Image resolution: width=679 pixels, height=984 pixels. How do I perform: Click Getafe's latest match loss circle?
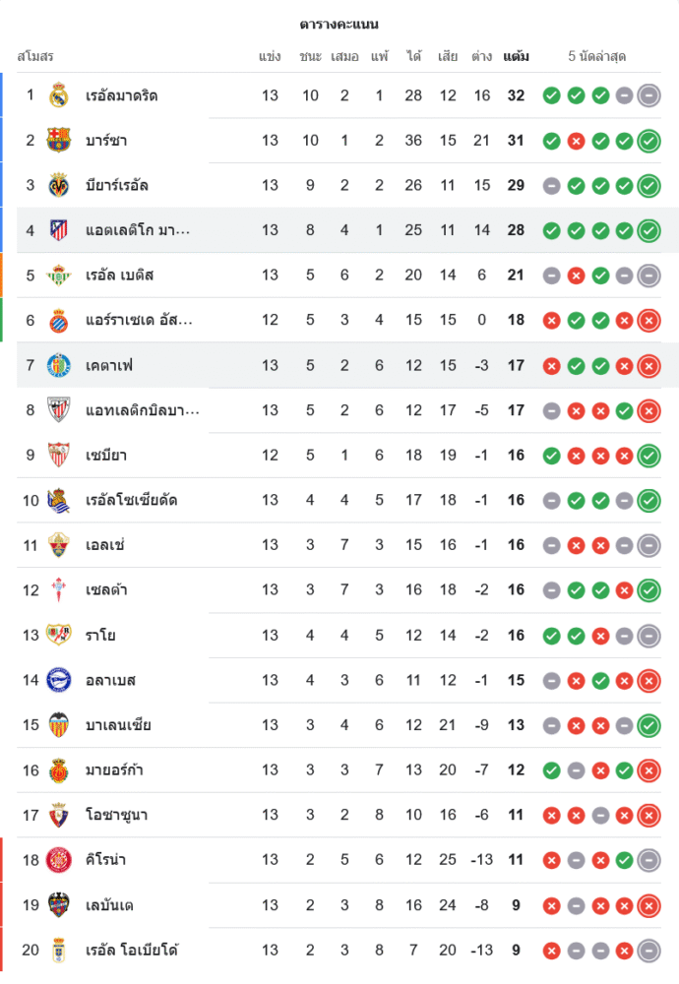(648, 365)
